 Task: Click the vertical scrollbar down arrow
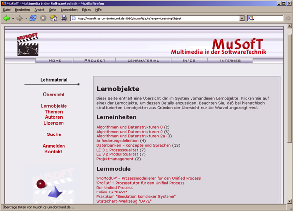tap(289, 201)
